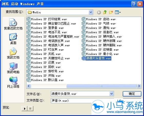
Task: Go to 桌面 in the places bar
Action: (13, 39)
